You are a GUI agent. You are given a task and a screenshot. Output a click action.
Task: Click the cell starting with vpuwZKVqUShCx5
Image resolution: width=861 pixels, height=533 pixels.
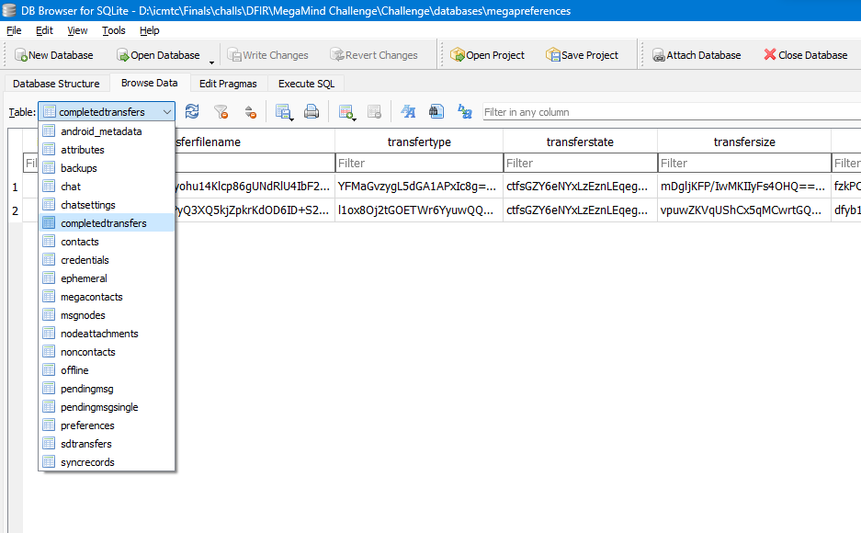pyautogui.click(x=744, y=210)
